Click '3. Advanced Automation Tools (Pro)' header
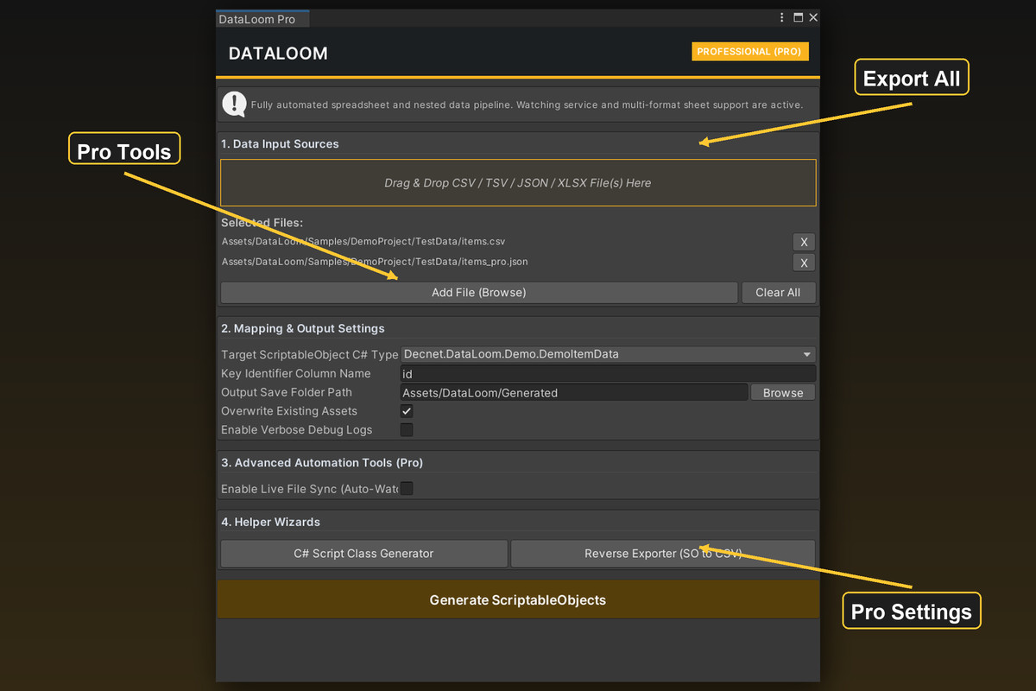The height and width of the screenshot is (691, 1036). tap(322, 462)
